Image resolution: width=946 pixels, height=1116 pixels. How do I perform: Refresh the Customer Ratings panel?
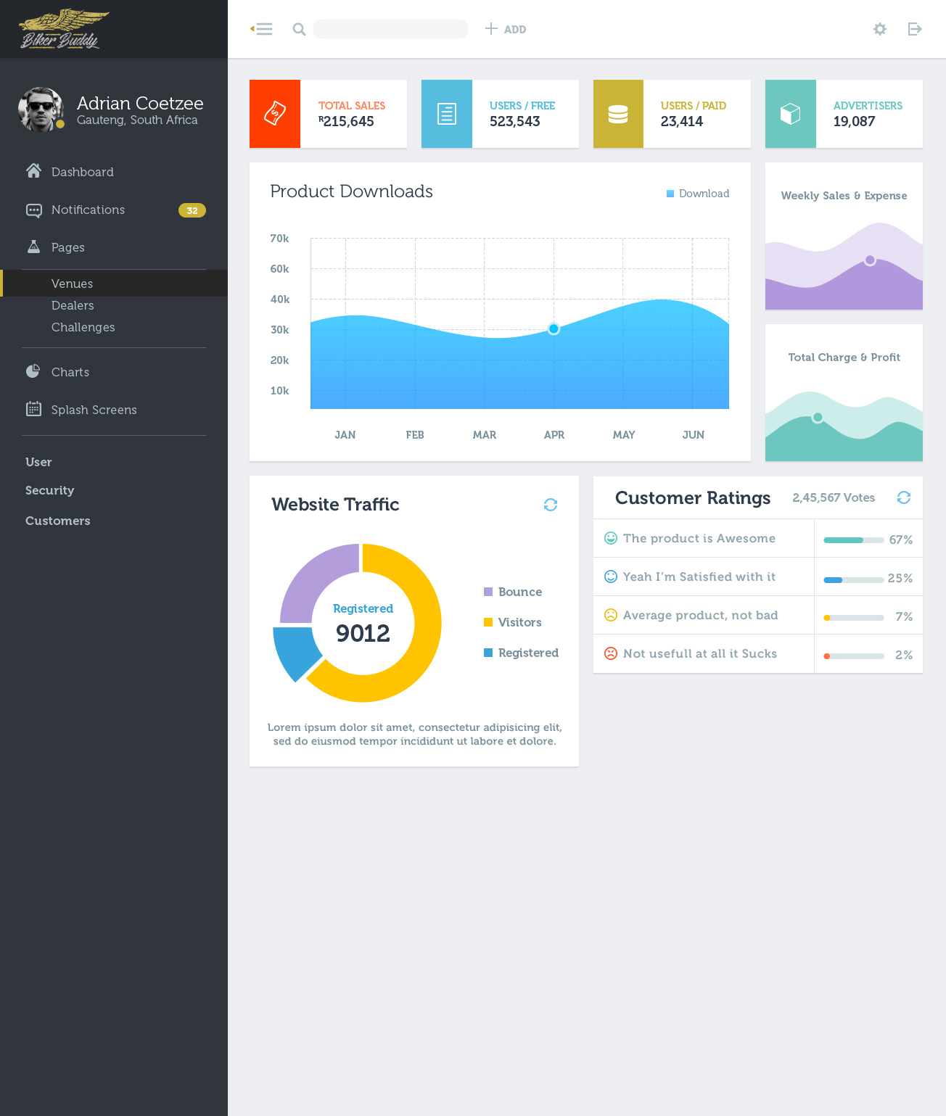[903, 497]
